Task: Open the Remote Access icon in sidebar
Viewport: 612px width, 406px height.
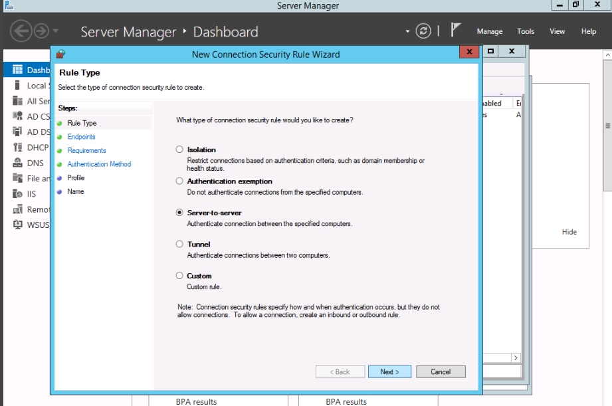Action: point(17,209)
